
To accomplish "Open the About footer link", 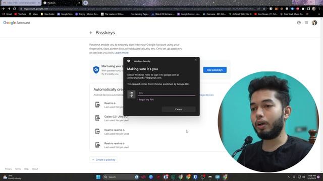I will click(35, 169).
